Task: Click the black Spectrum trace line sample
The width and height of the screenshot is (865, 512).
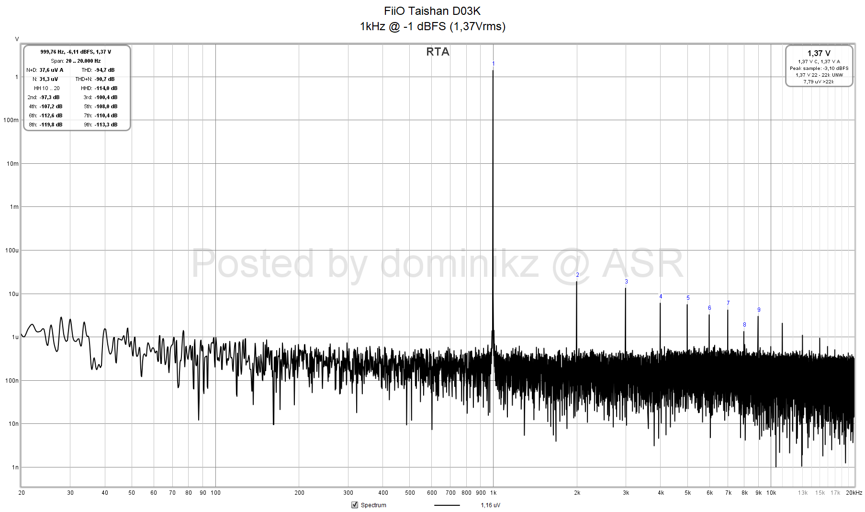Action: tap(447, 505)
